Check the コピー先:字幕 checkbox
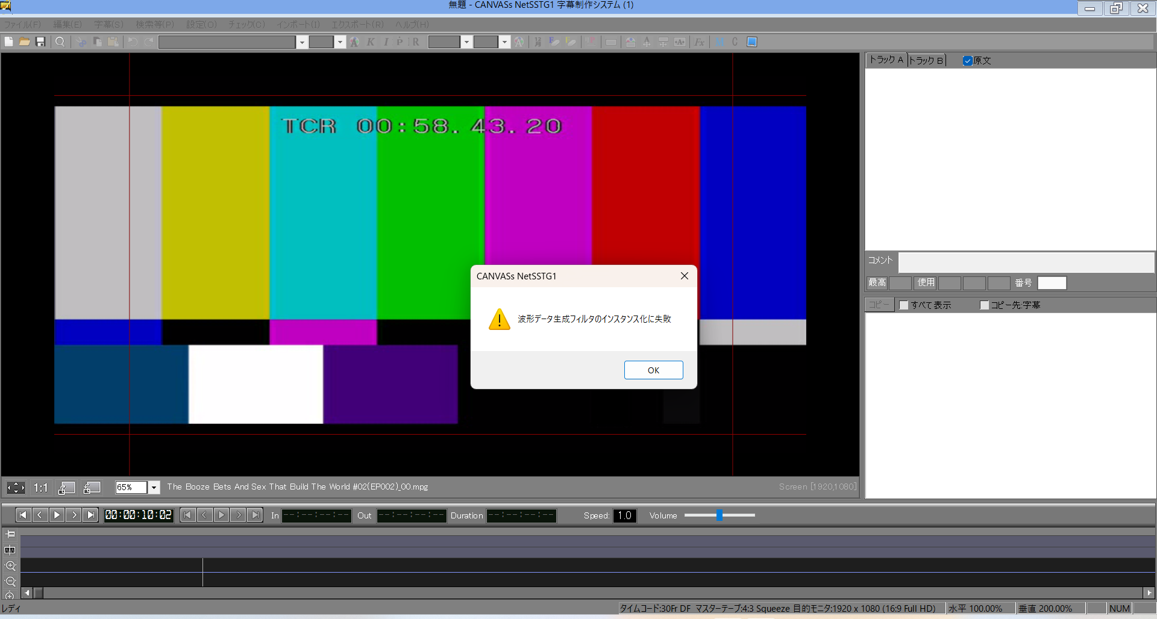Screen dimensions: 1157x619 (984, 305)
